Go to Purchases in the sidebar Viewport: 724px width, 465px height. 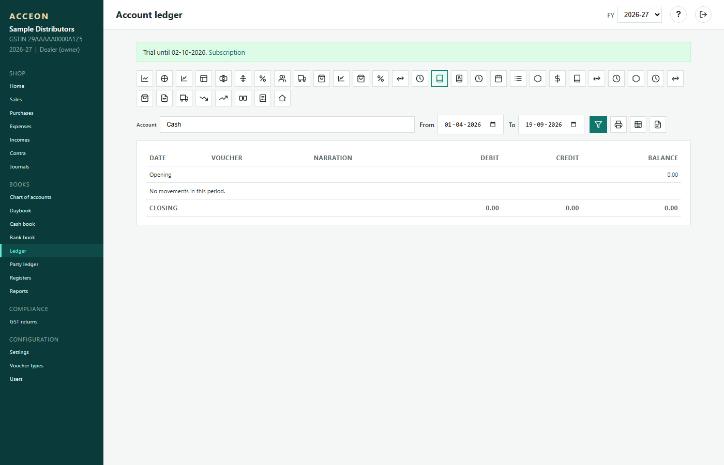(52, 113)
